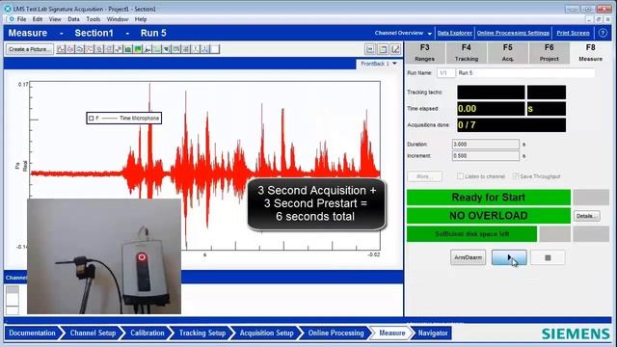Go to the Navigator workflow step

pos(433,333)
